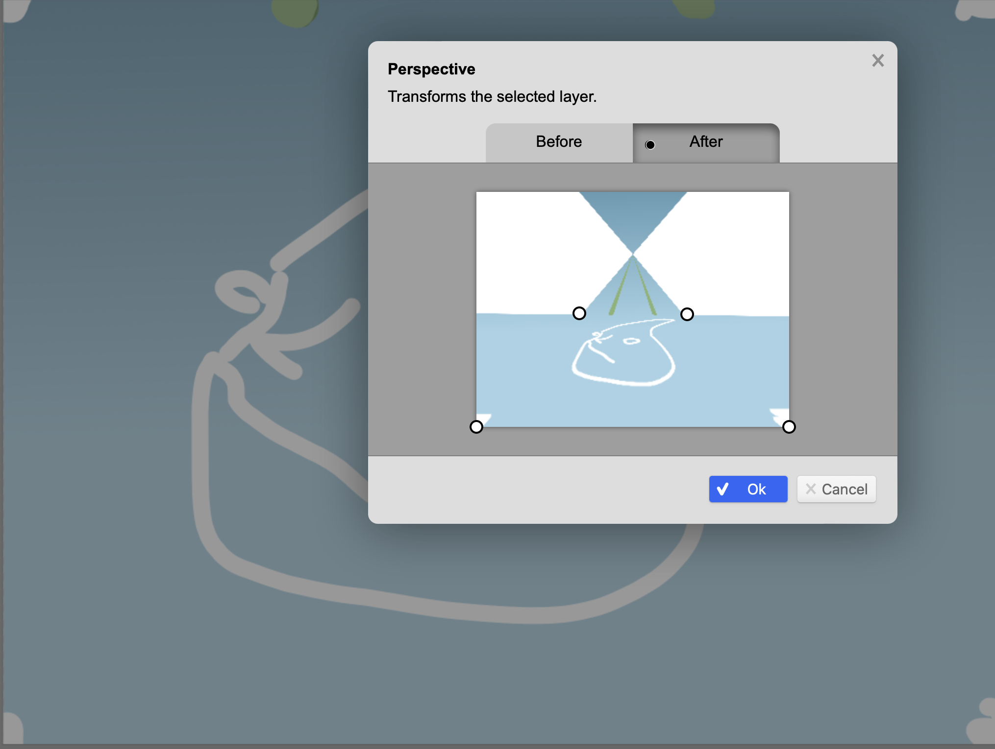Grab the top-right perspective handle
Image resolution: width=995 pixels, height=749 pixels.
(x=687, y=314)
